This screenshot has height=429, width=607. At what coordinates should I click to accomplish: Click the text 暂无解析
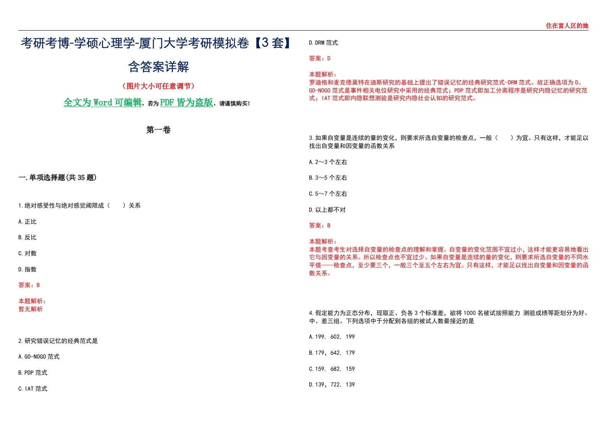point(31,309)
